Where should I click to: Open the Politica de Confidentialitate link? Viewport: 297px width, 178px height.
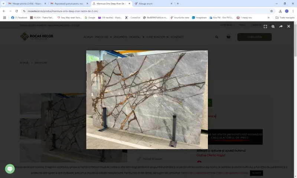tap(197, 173)
